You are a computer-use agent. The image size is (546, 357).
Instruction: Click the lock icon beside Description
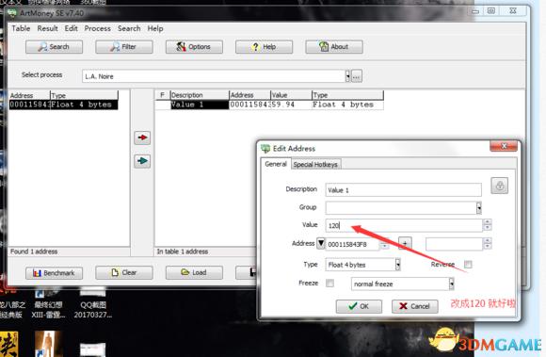pyautogui.click(x=499, y=186)
